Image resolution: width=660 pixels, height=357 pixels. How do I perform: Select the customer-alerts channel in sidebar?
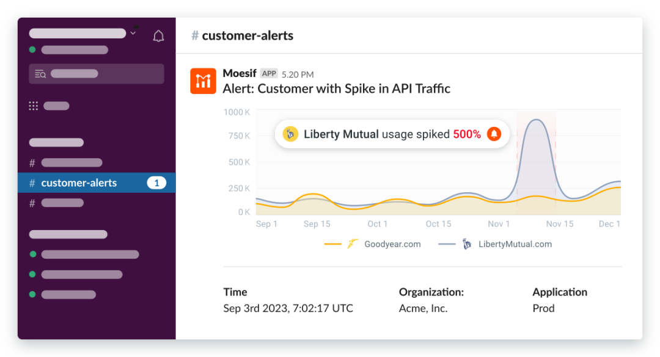(97, 183)
